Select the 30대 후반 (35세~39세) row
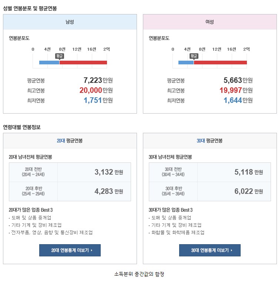 210,192
